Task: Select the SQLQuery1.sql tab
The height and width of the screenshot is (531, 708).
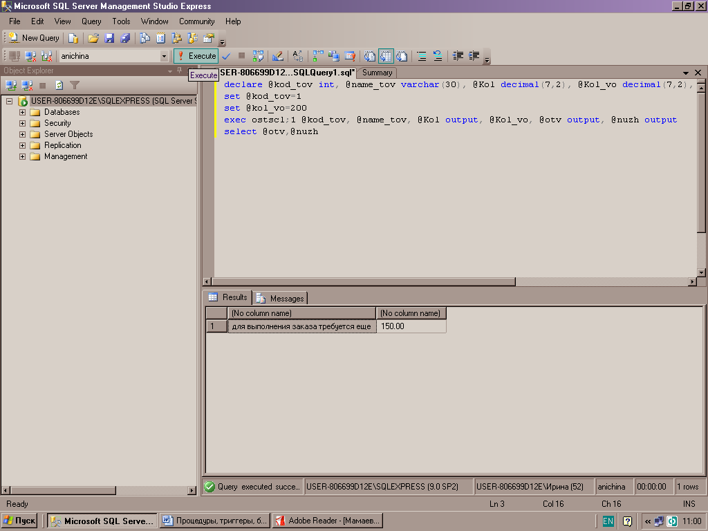Action: point(287,73)
